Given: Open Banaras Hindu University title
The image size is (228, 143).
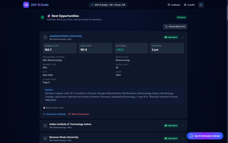Looking at the screenshot, I should pyautogui.click(x=64, y=137).
